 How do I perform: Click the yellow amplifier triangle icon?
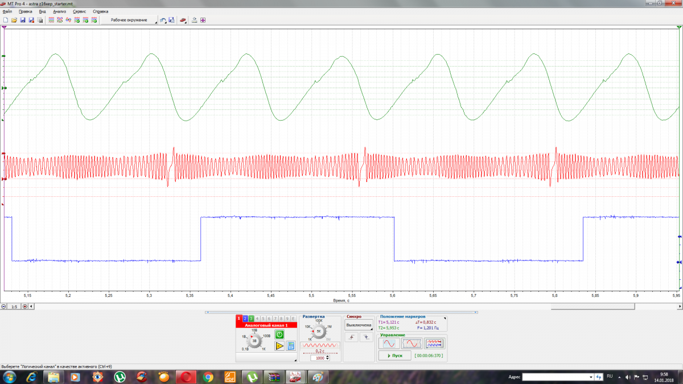click(x=279, y=346)
